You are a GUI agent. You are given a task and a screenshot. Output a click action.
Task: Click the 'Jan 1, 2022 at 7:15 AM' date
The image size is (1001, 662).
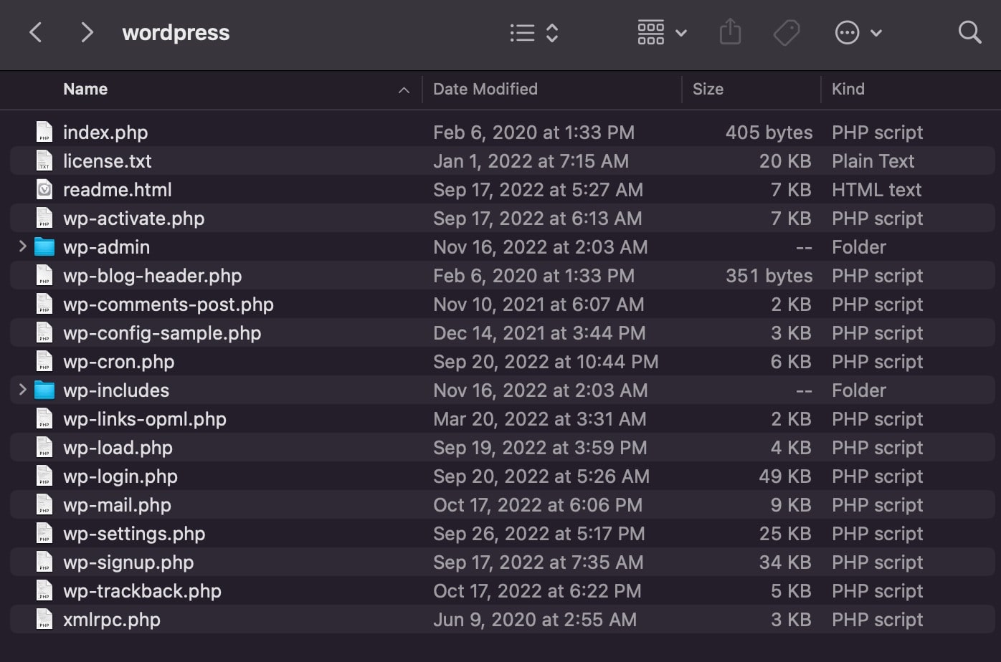(531, 161)
